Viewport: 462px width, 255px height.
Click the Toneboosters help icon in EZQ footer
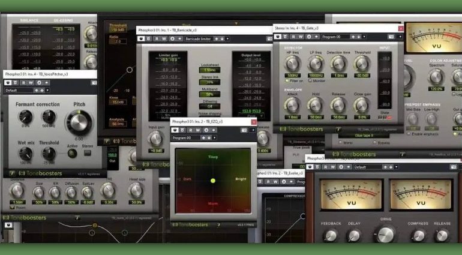pyautogui.click(x=220, y=224)
